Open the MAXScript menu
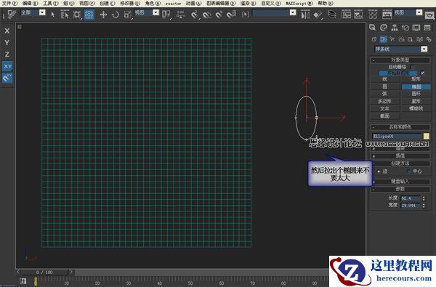436x287 pixels. coord(299,4)
